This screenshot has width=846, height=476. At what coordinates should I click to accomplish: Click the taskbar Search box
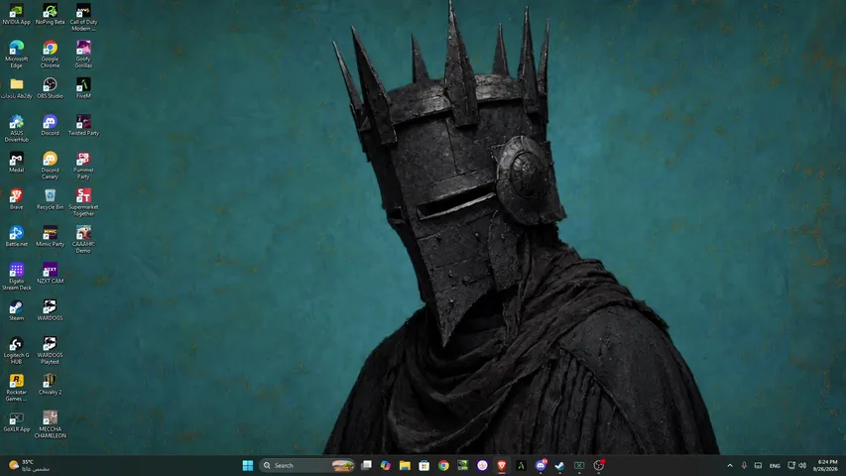pos(307,465)
